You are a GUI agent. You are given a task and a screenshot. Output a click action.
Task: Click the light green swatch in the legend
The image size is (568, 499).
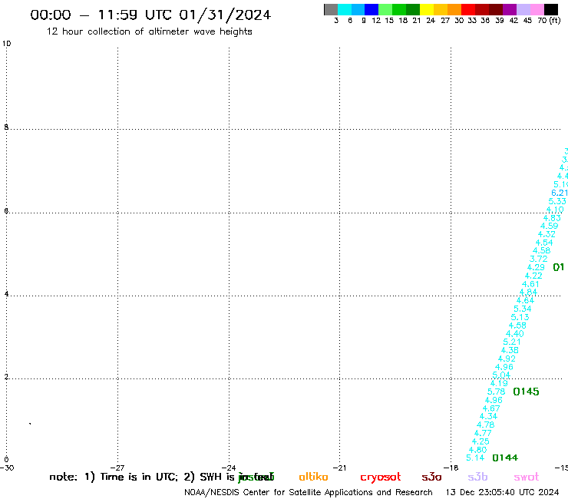(385, 9)
